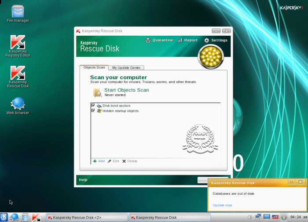Screen dimensions: 308x222
Task: Click the display monitor tray icon
Action: point(267,217)
